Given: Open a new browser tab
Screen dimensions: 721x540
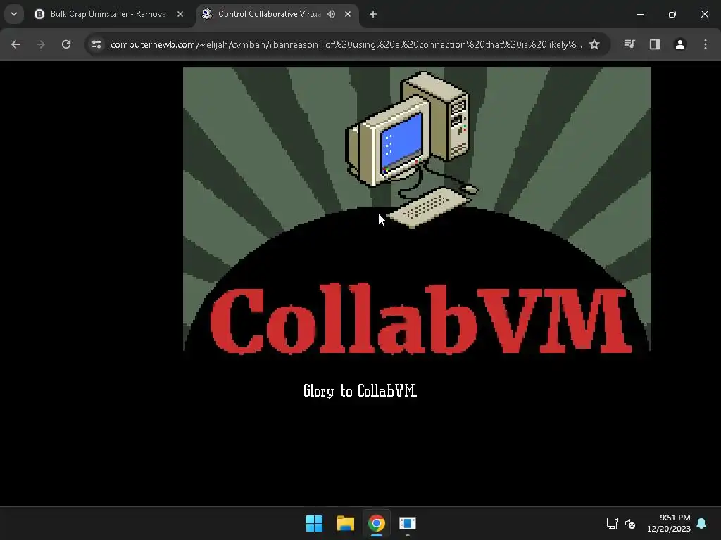Looking at the screenshot, I should 373,14.
